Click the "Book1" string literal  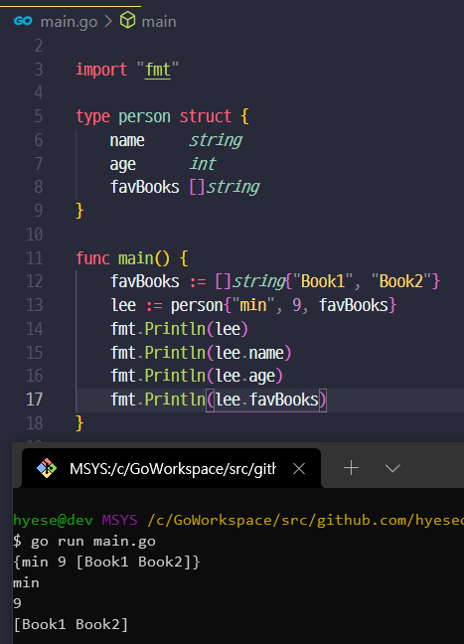tap(323, 281)
